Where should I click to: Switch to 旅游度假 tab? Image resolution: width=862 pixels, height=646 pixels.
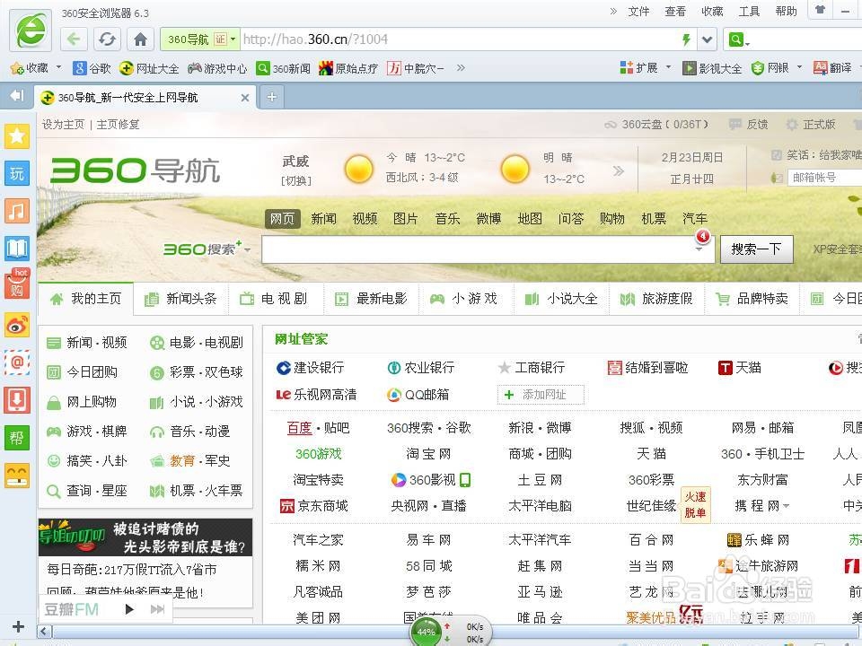(657, 299)
